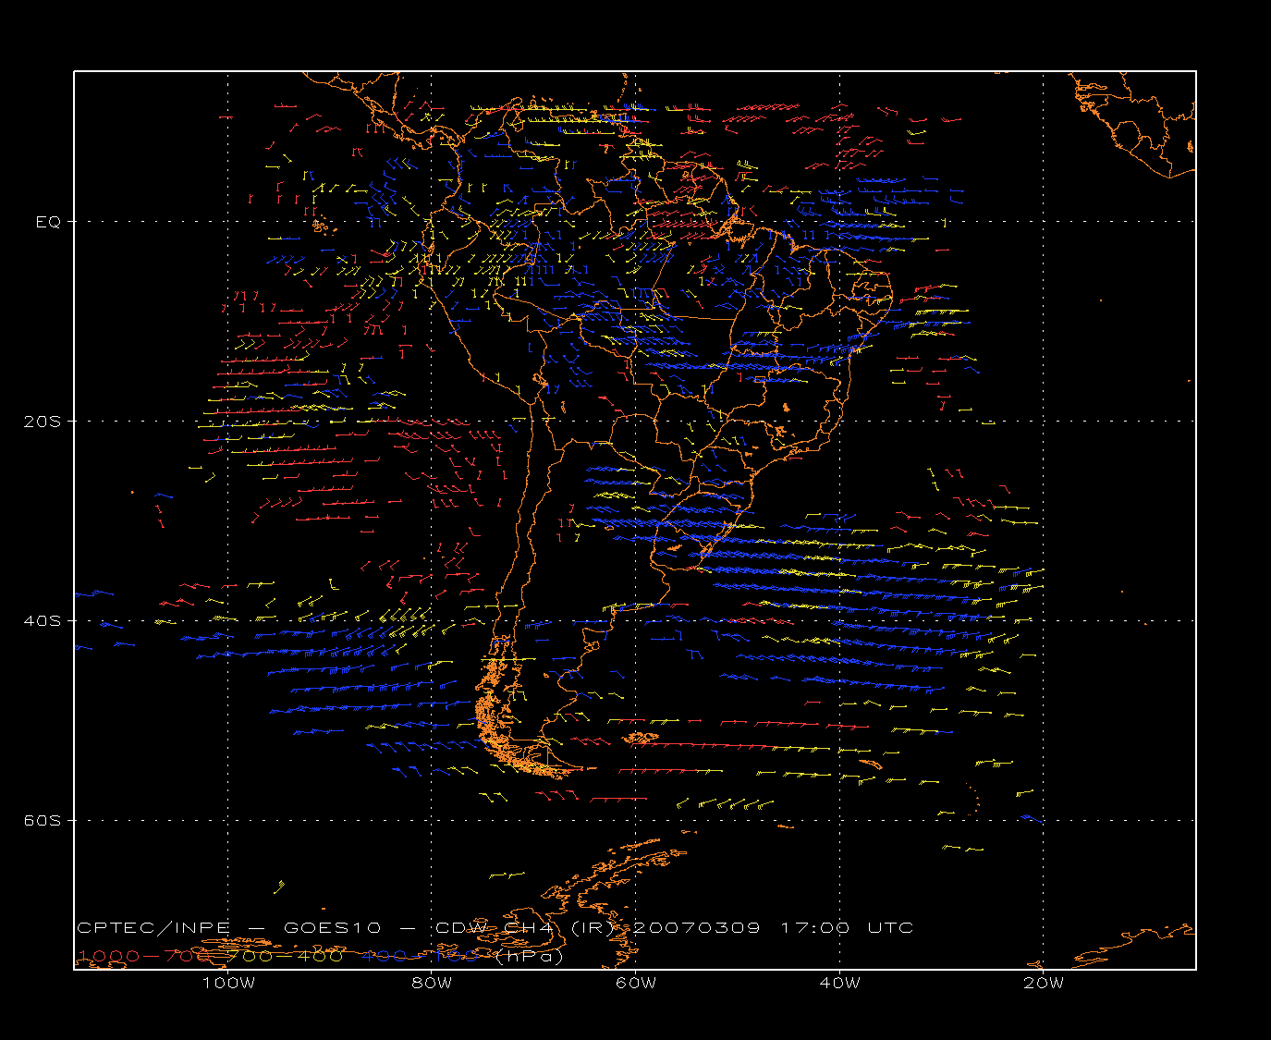Click the 40S latitude label
Screen dimensions: 1271x1040
pos(42,620)
